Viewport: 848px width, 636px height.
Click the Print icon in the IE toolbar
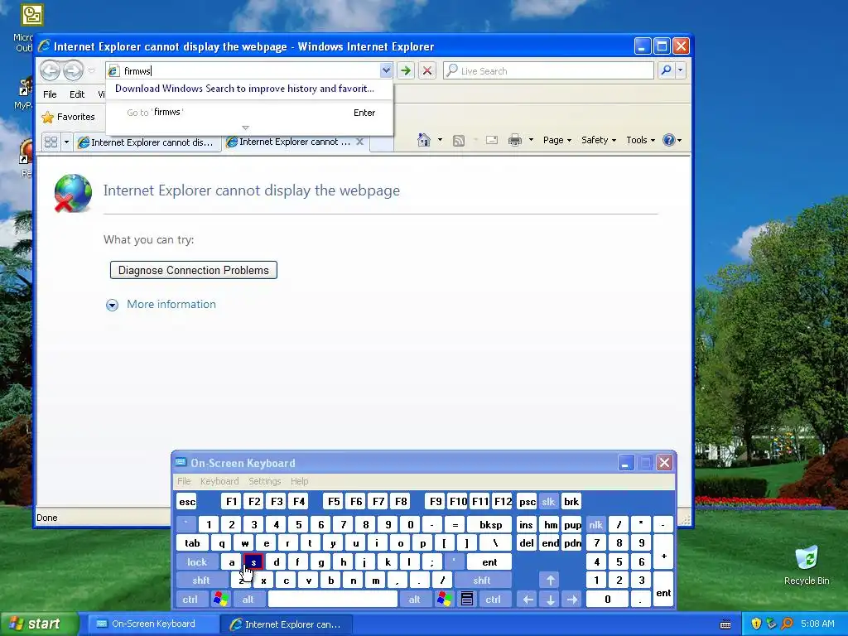(515, 141)
